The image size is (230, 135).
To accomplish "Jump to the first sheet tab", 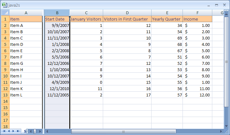I will (4, 131).
